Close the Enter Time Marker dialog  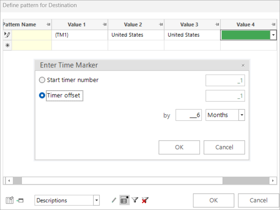coord(243,65)
